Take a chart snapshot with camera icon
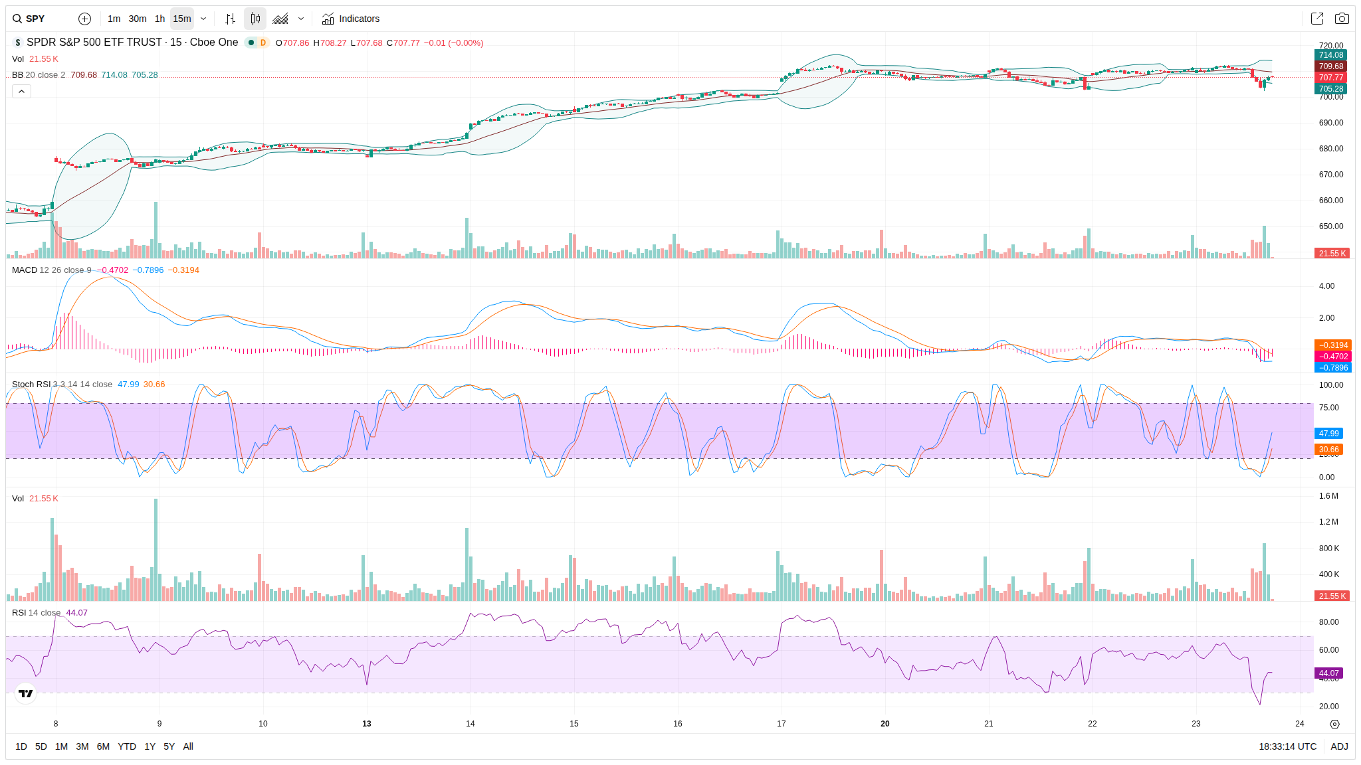Viewport: 1361px width, 765px height. 1342,19
